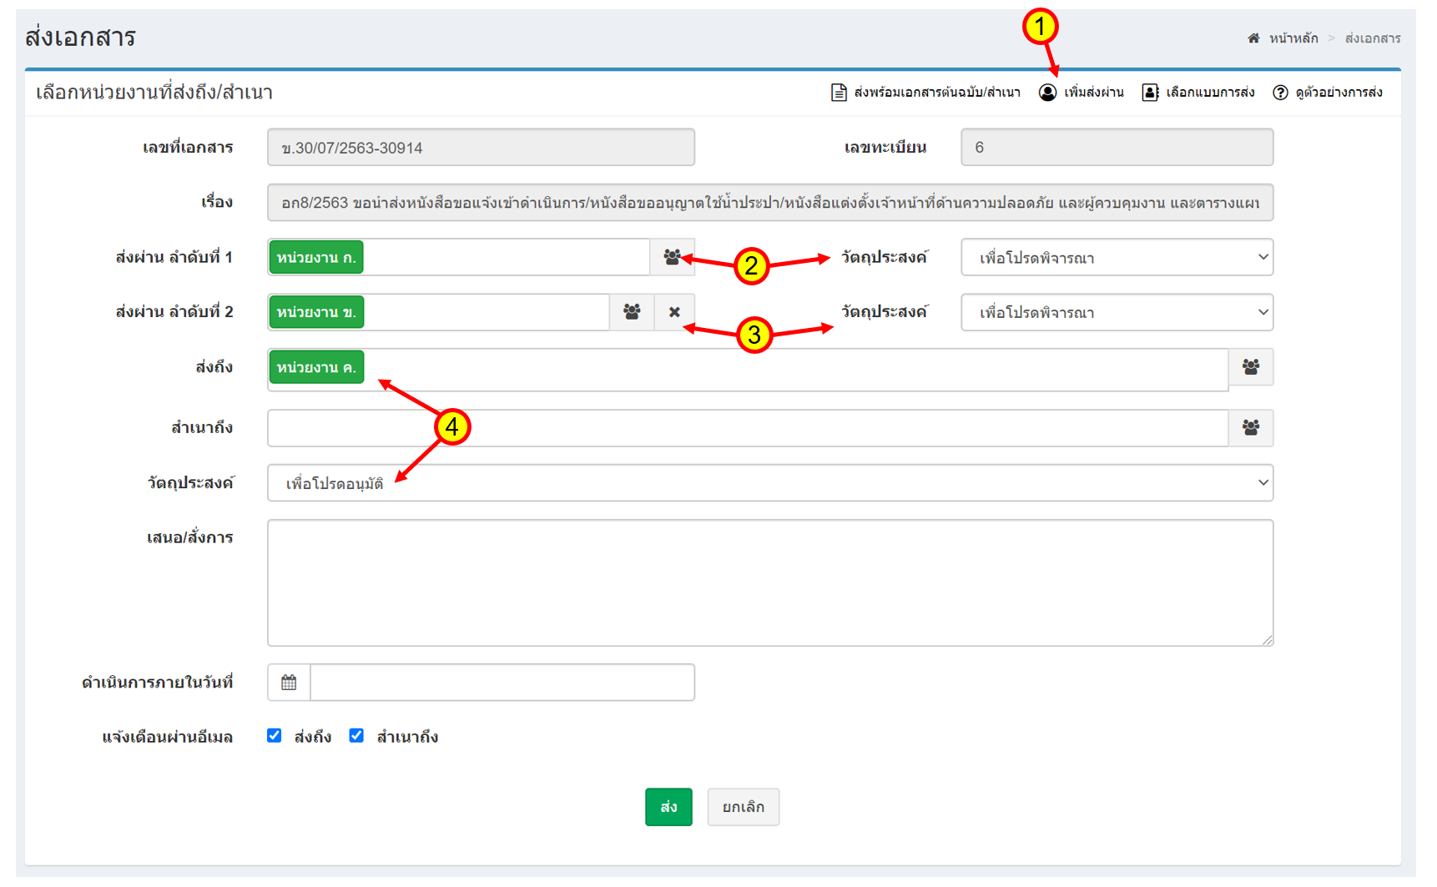Open unit picker icon for ส่งถึง

1250,367
